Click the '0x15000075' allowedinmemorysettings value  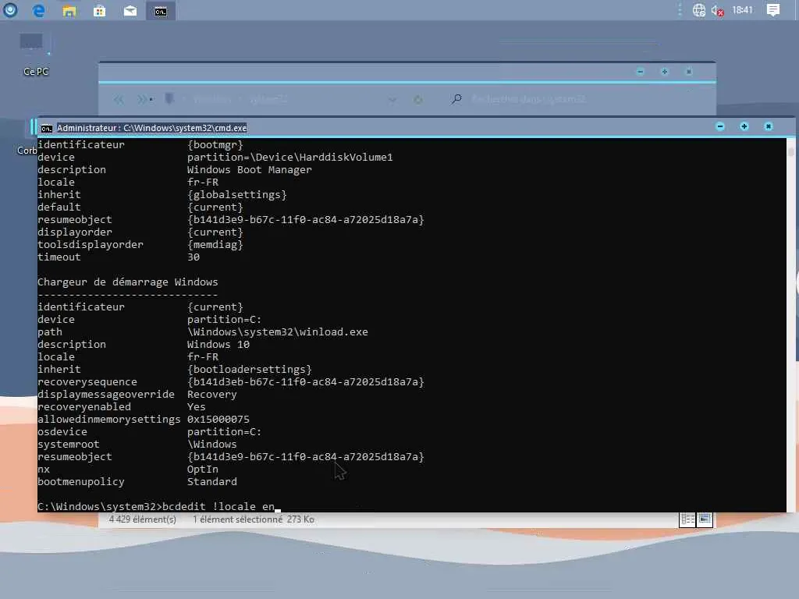coord(218,419)
